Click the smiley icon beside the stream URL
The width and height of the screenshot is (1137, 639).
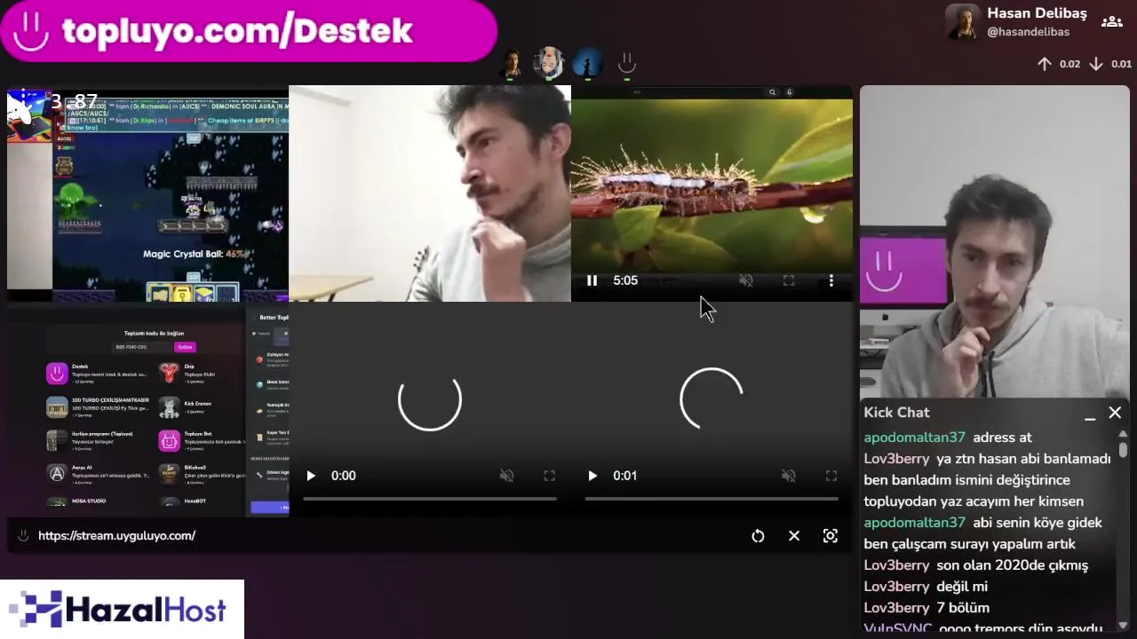click(x=23, y=536)
